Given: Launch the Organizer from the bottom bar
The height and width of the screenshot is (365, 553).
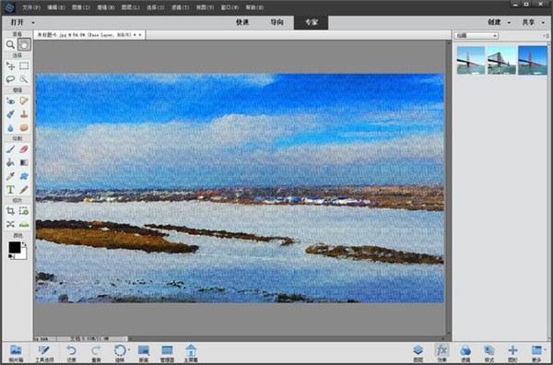Looking at the screenshot, I should 167,353.
